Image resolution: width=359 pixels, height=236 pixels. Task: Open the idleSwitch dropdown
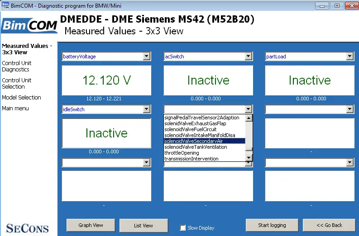point(147,109)
